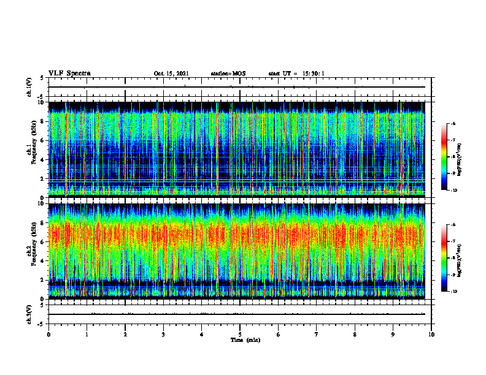Click the ch.2 "Frequency (kHz)" axis label
Screen dimensions: 486x375
click(33, 244)
